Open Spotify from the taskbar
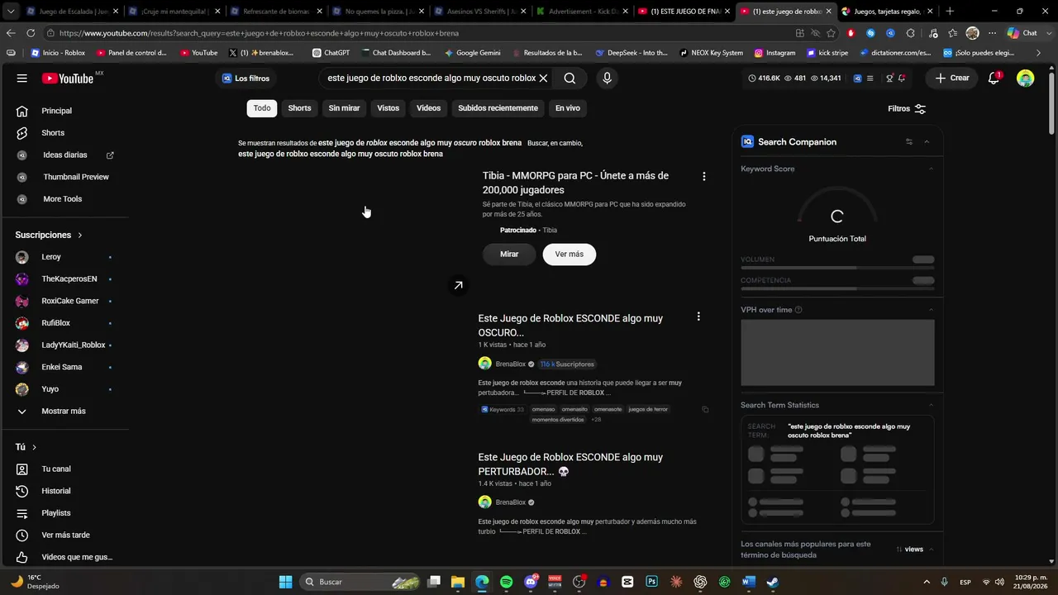Screen dimensions: 1058x595 tap(506, 582)
